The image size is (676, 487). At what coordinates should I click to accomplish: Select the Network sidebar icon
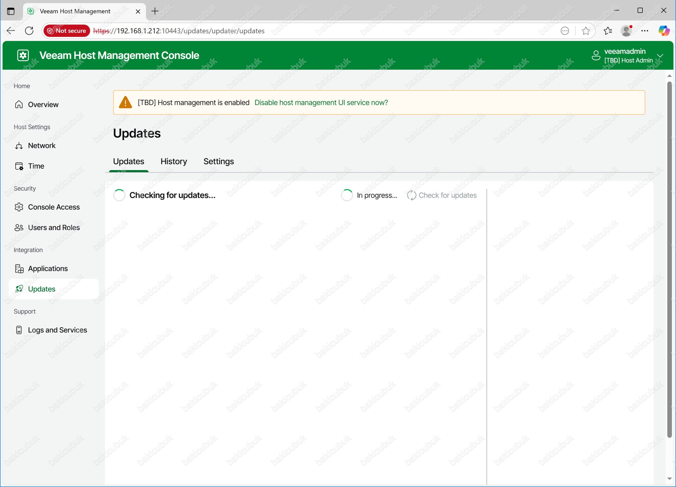[x=19, y=146]
